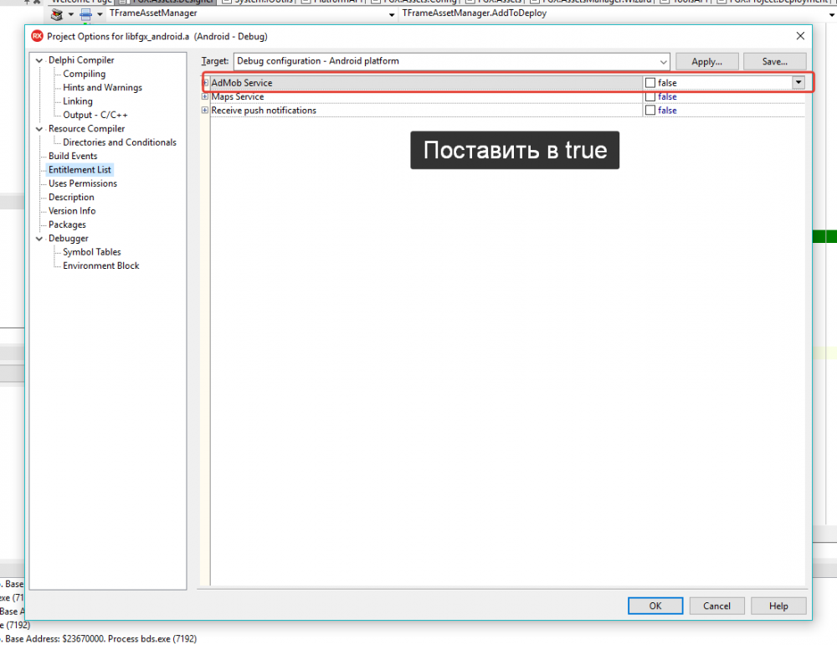Click the printer icon in toolbar
Screen dimensions: 837x645
coord(85,14)
